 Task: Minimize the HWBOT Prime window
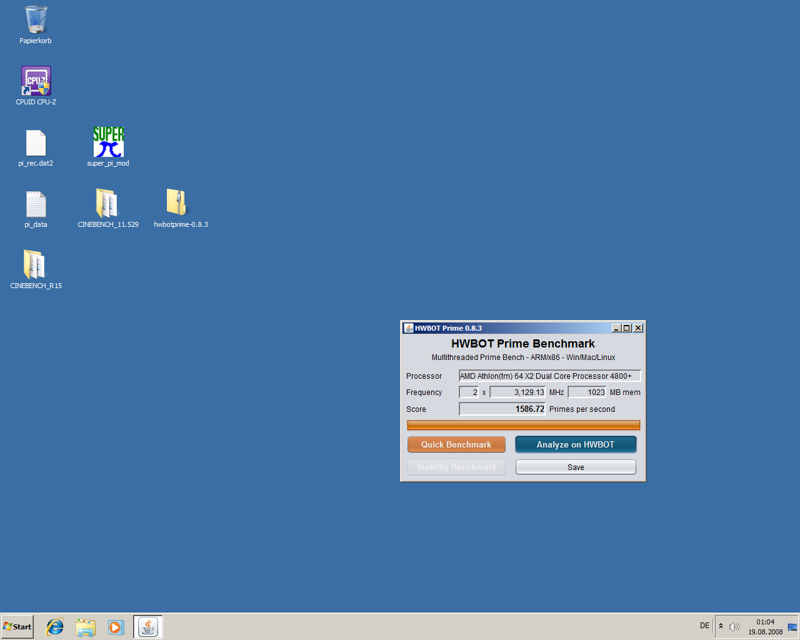[x=616, y=328]
